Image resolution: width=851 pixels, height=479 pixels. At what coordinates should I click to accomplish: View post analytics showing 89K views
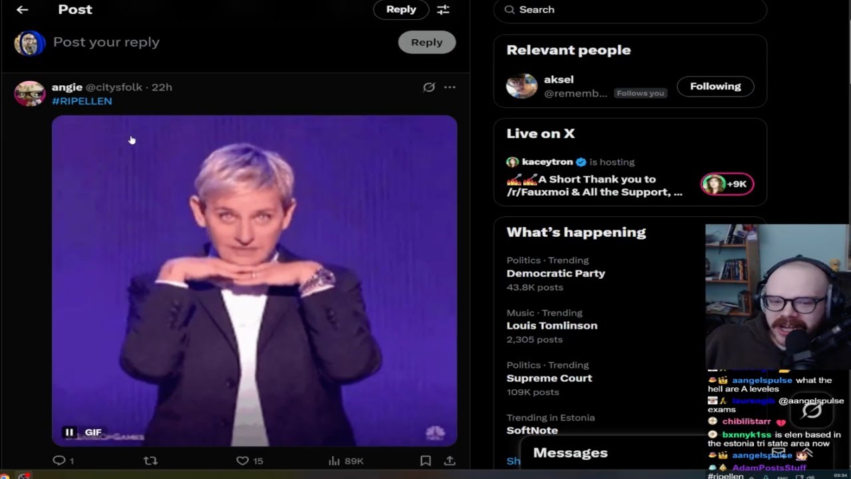tap(346, 460)
